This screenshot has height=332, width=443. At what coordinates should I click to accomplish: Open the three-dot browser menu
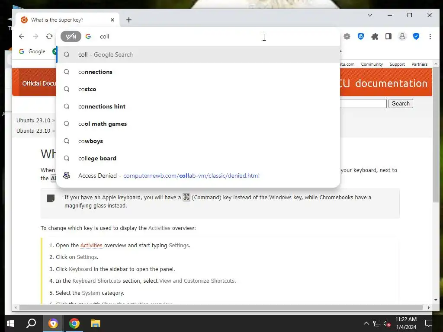click(430, 36)
